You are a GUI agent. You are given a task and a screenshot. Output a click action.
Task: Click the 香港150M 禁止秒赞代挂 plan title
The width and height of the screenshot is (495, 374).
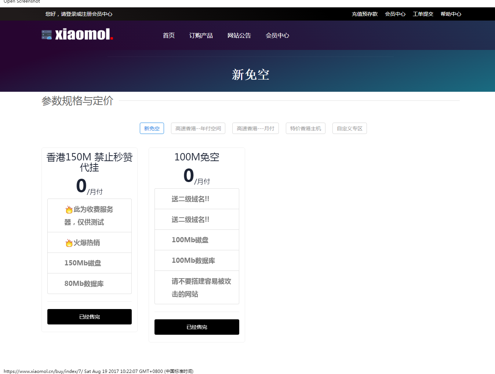[90, 162]
